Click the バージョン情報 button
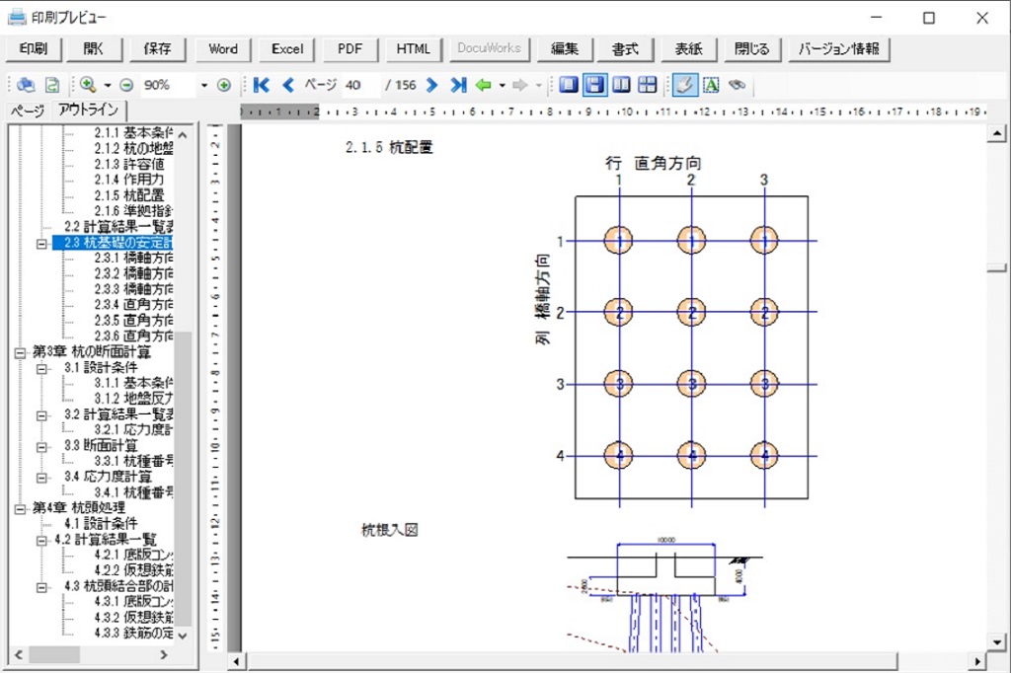Image resolution: width=1011 pixels, height=673 pixels. click(x=839, y=49)
